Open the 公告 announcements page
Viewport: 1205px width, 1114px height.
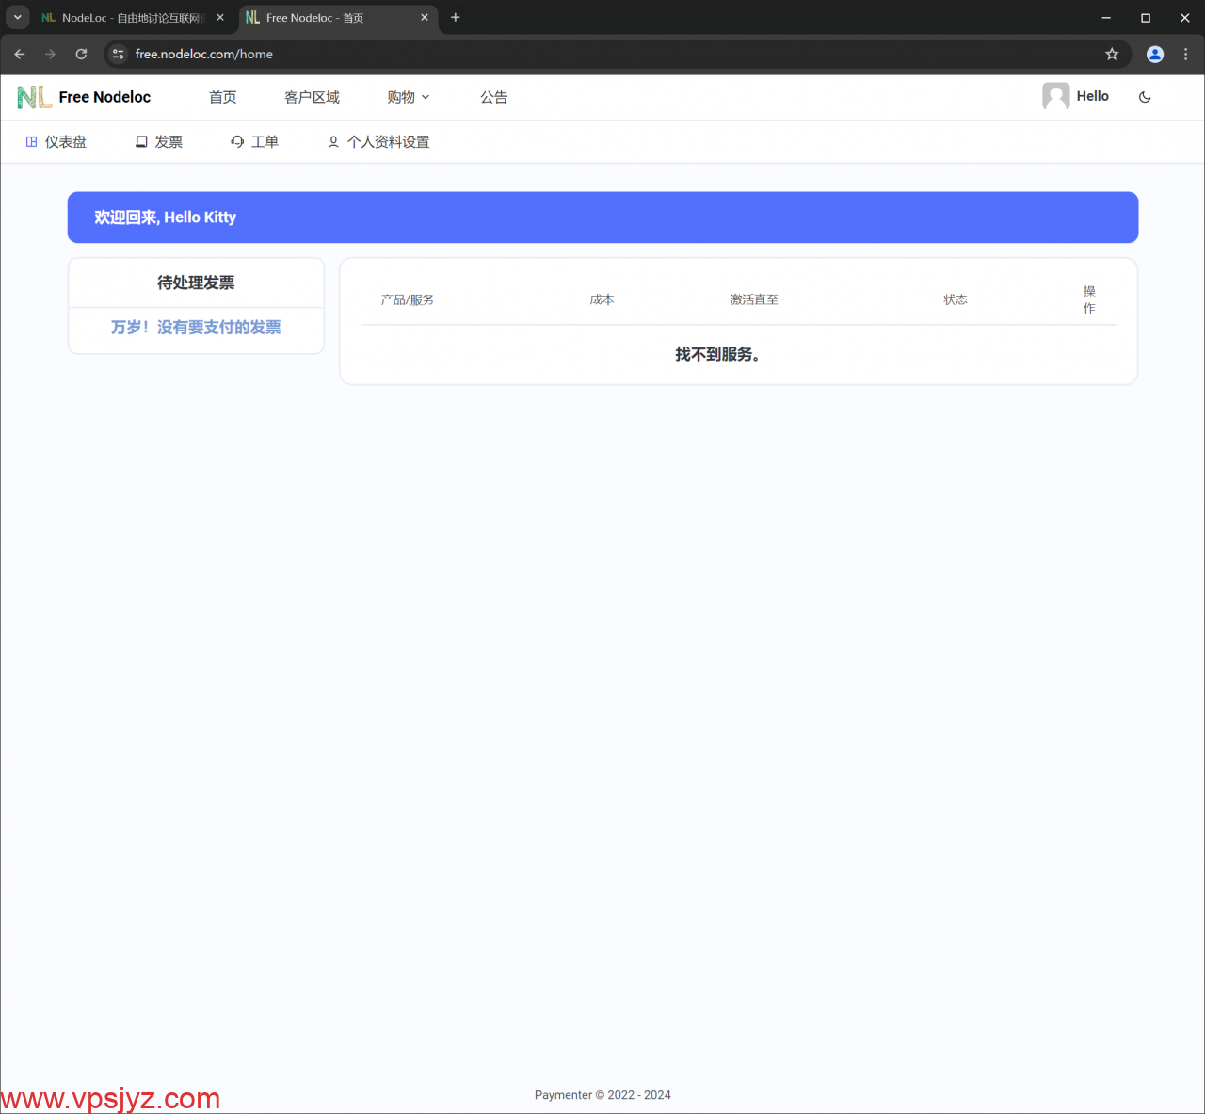(x=493, y=97)
